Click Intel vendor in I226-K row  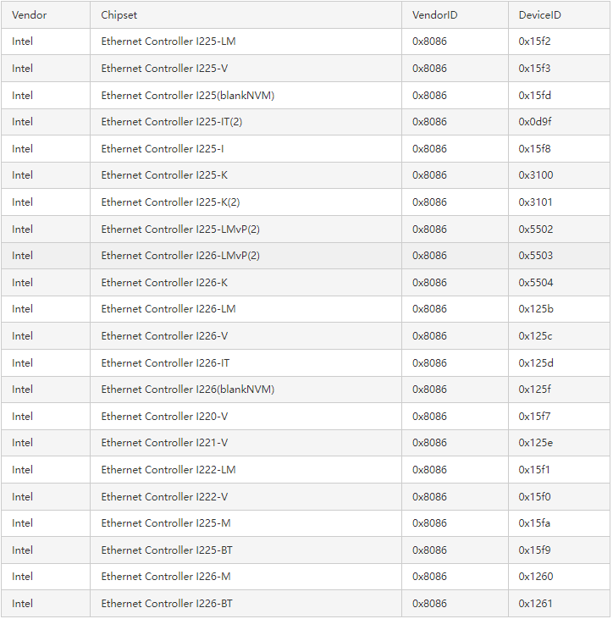[22, 282]
